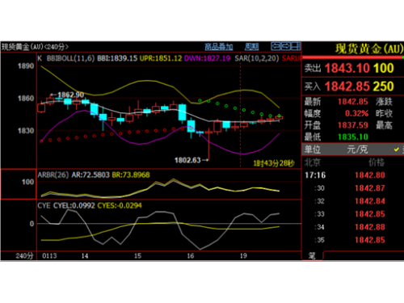Click the BBI:1839.15 value
Screen dimensions: 404x303
click(x=117, y=58)
